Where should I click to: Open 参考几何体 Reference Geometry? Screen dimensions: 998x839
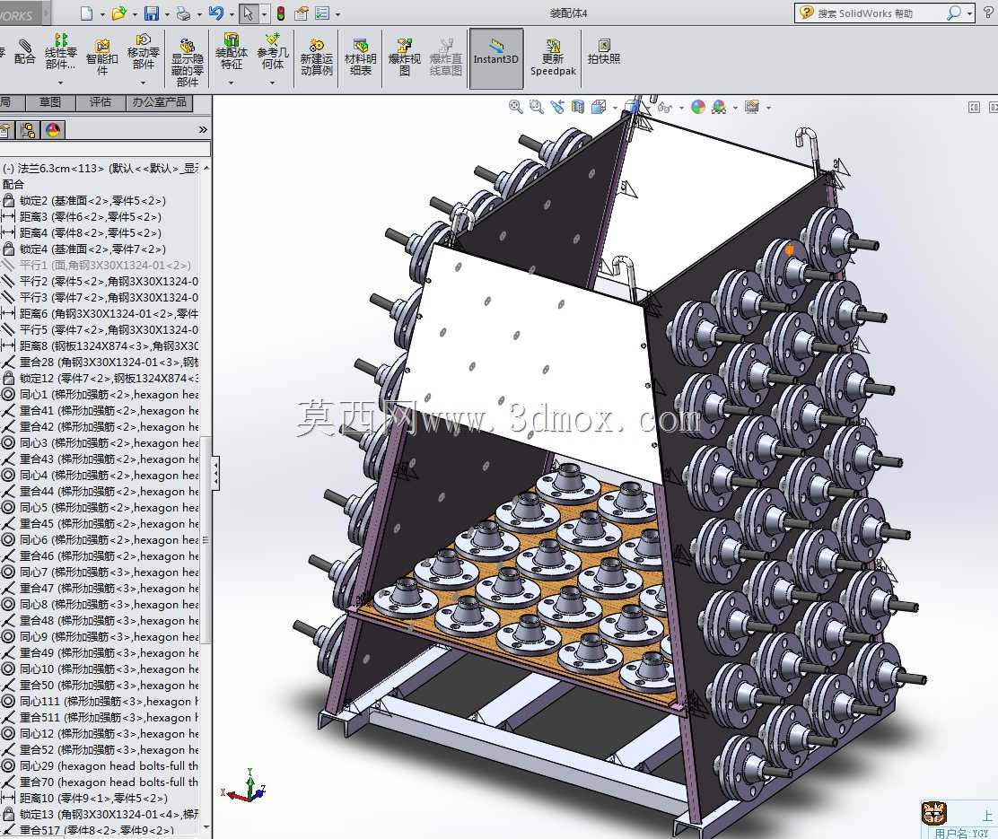[x=273, y=51]
